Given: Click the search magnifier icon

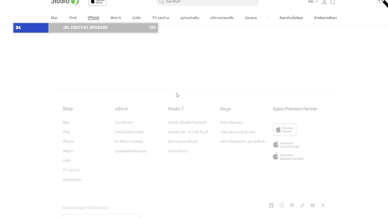Looking at the screenshot, I should (162, 2).
